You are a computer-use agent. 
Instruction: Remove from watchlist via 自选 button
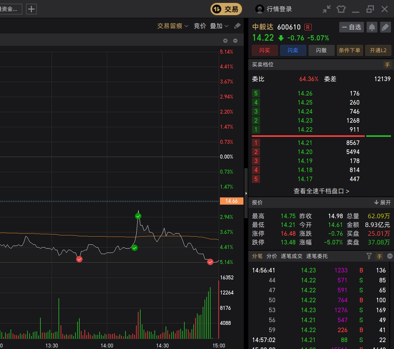pos(352,27)
